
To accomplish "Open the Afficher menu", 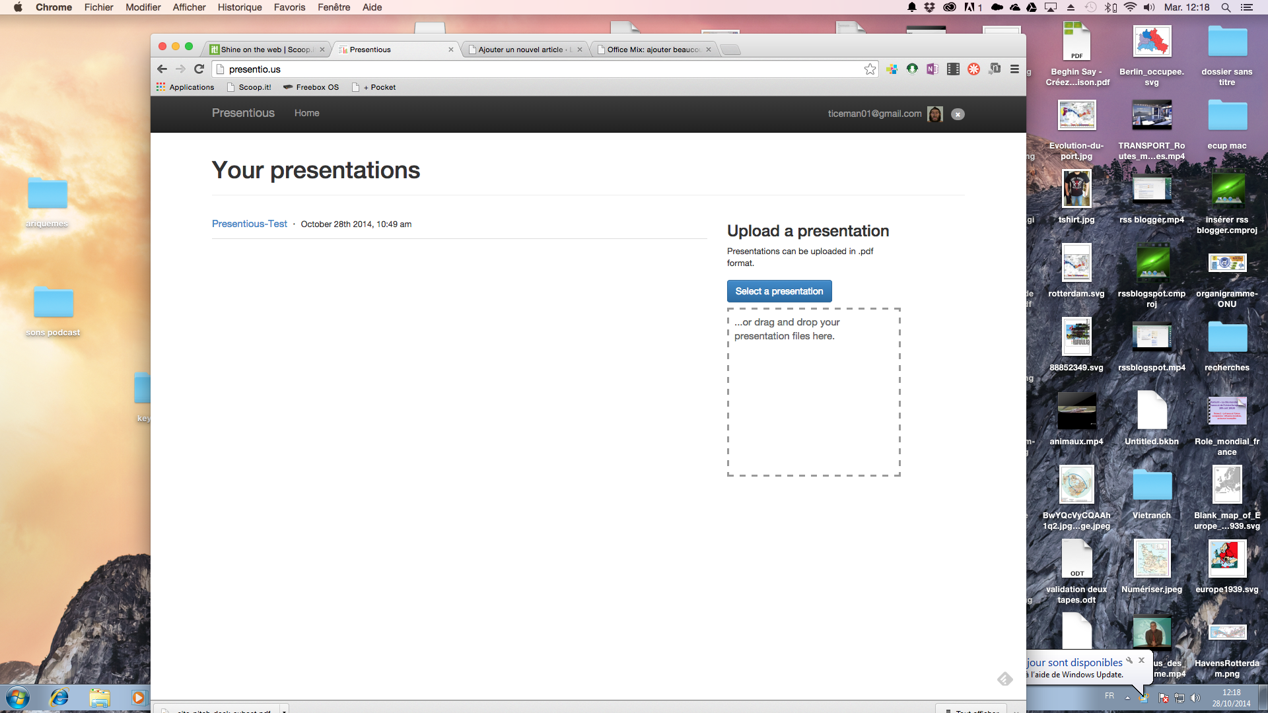I will tap(189, 7).
